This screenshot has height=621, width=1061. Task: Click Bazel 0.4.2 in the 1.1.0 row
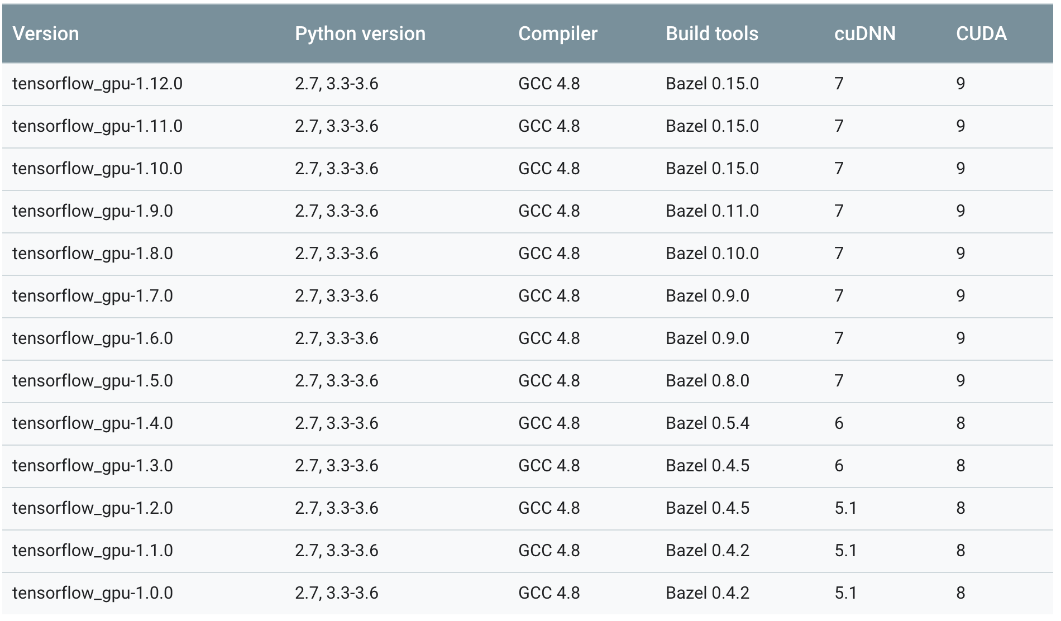point(708,551)
